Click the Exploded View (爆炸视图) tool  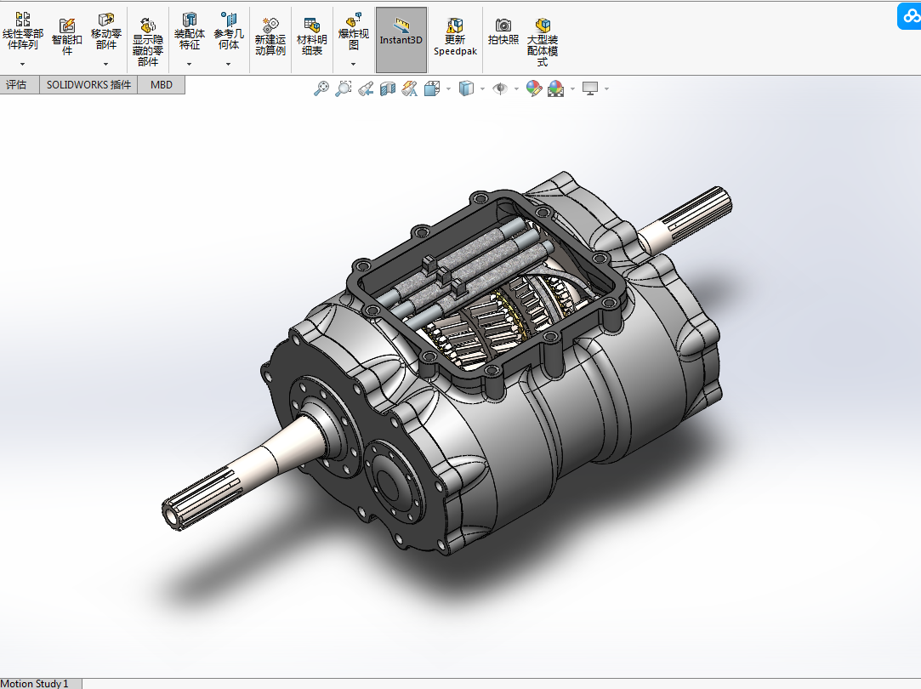[x=354, y=31]
